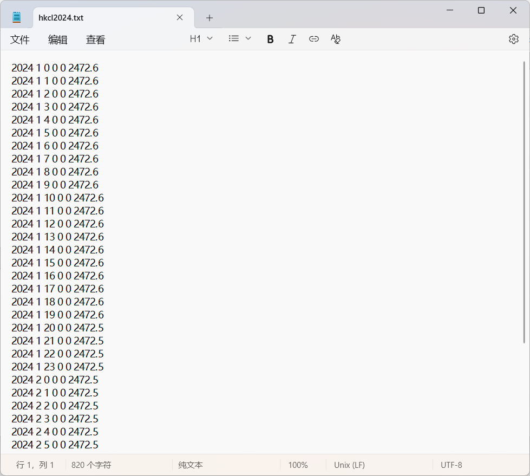Screen dimensions: 530x476
Task: Toggle italic formatting
Action: [x=292, y=39]
